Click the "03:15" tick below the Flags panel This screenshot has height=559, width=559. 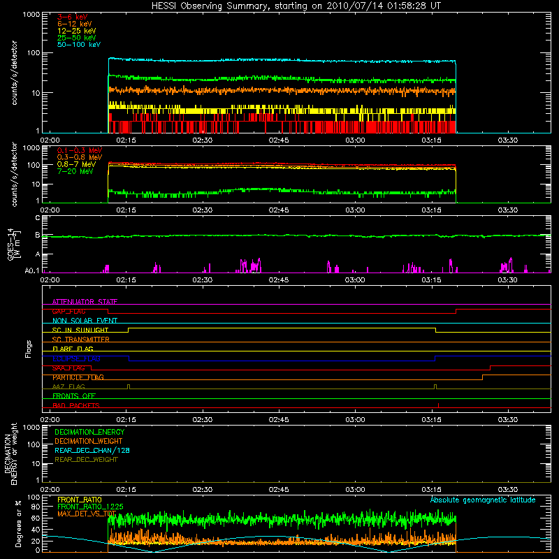tap(431, 420)
